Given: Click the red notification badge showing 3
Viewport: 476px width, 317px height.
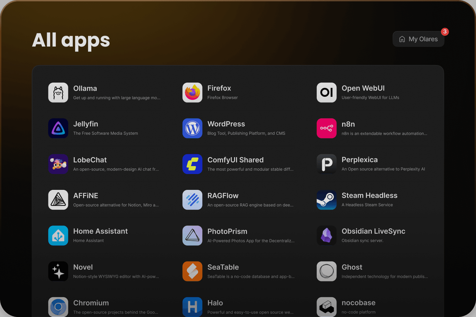Looking at the screenshot, I should tap(445, 32).
